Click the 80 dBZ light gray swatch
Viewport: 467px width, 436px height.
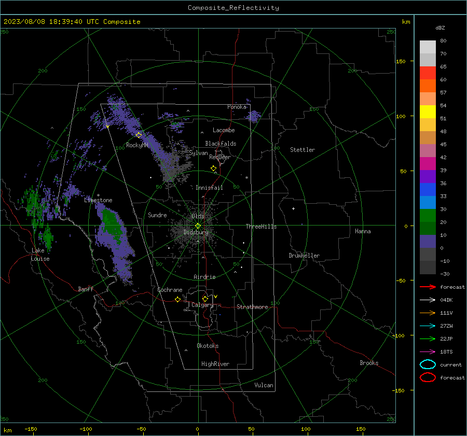click(428, 47)
